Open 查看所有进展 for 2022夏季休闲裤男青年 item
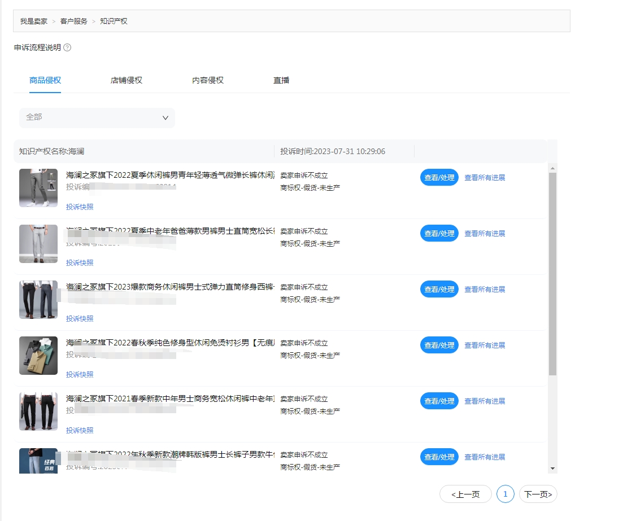 coord(485,177)
